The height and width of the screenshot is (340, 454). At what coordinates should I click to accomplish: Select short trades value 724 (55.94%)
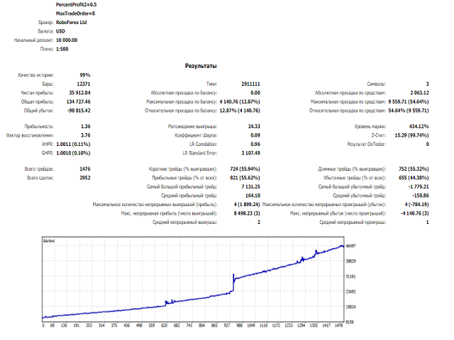[x=245, y=169]
